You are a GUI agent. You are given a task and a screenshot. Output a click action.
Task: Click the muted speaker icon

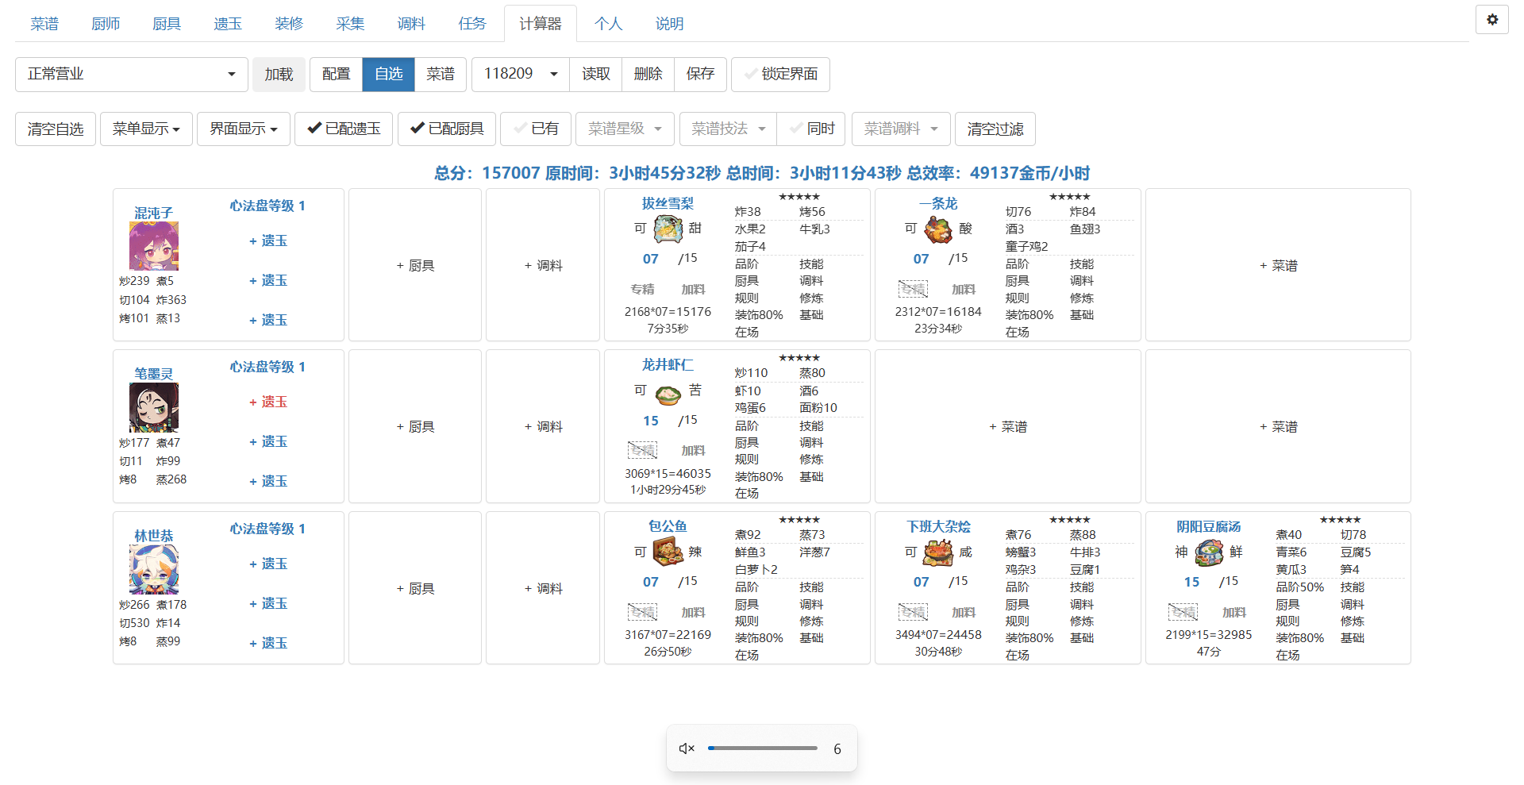tap(687, 748)
